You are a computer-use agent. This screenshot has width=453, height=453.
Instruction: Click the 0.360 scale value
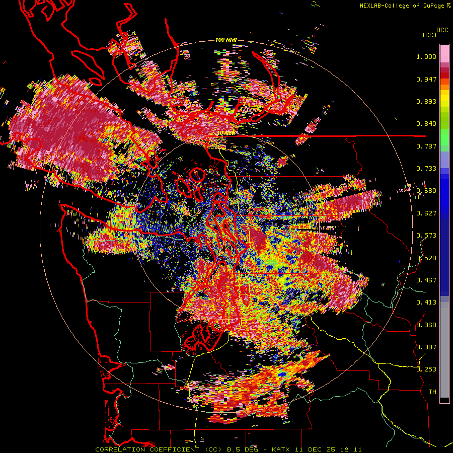point(426,325)
